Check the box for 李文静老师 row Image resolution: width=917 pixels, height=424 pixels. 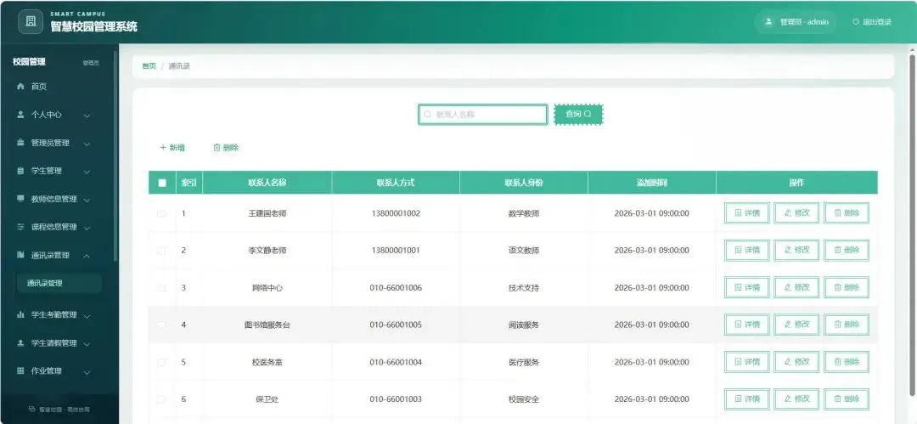161,250
